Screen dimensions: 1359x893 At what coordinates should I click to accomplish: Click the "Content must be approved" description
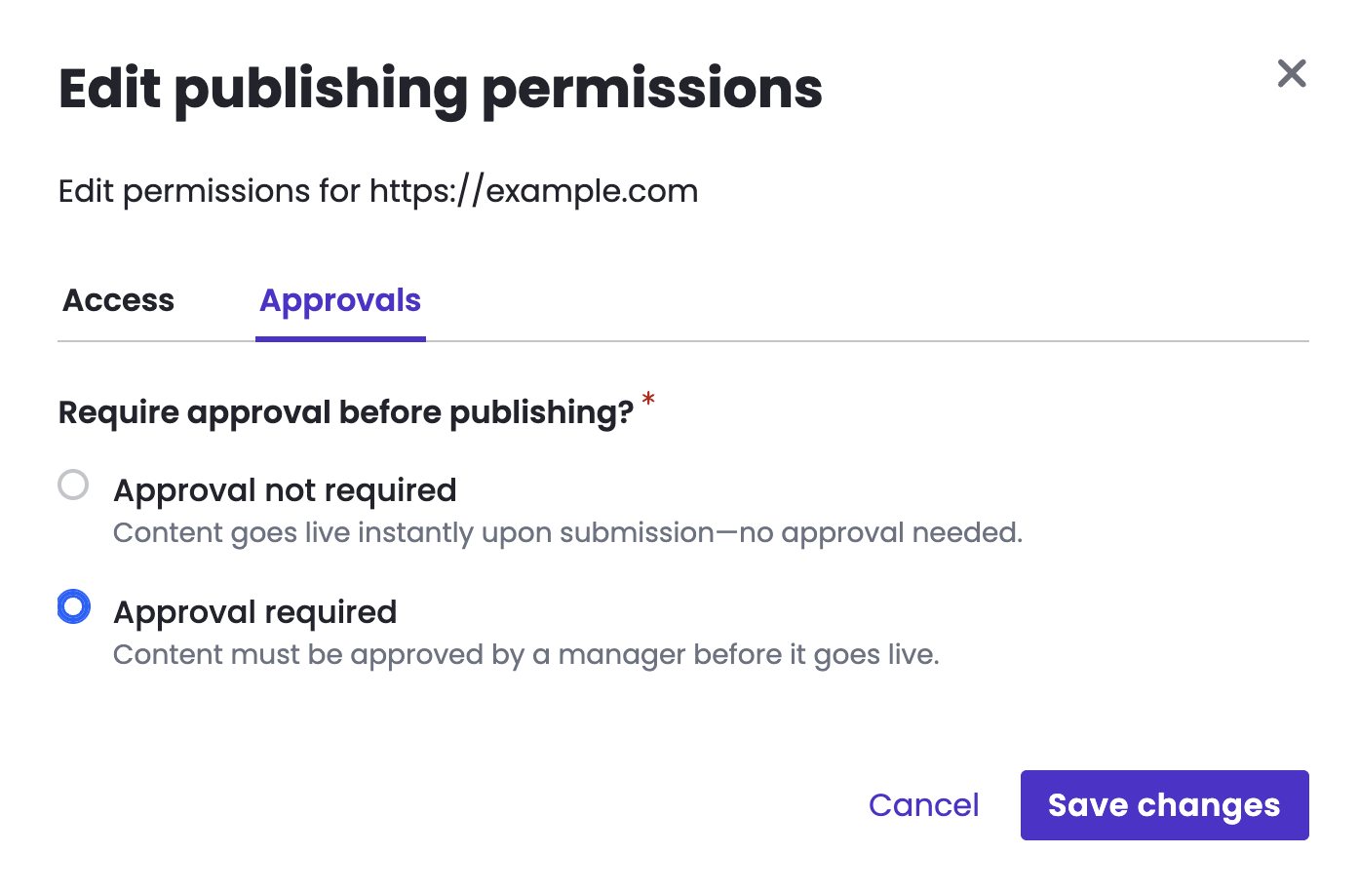[525, 655]
